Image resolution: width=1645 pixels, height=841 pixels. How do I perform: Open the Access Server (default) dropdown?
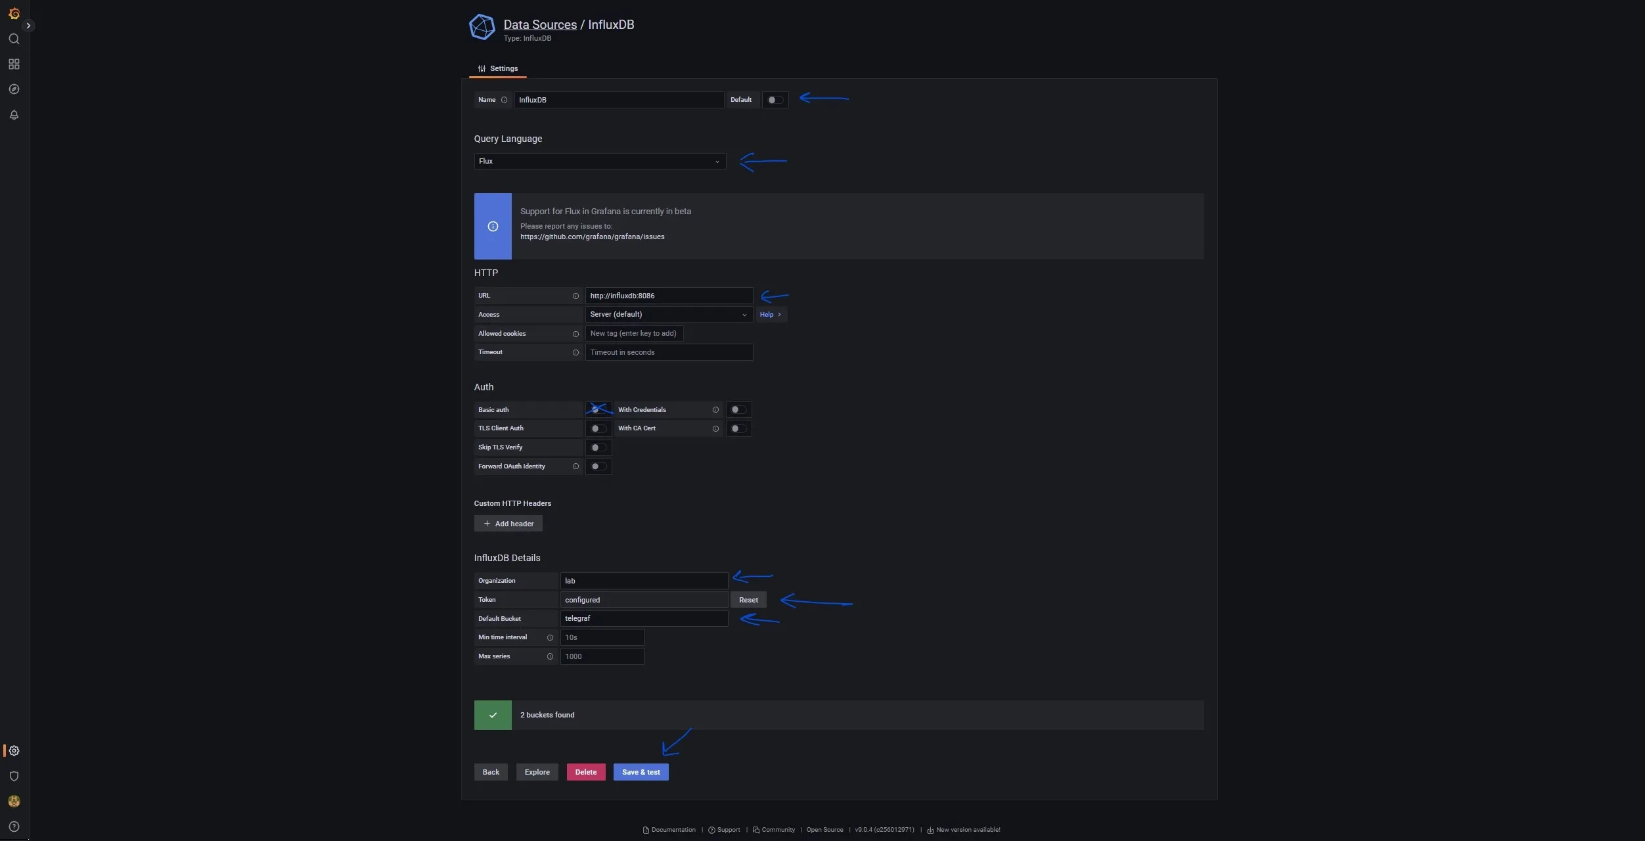pos(669,314)
